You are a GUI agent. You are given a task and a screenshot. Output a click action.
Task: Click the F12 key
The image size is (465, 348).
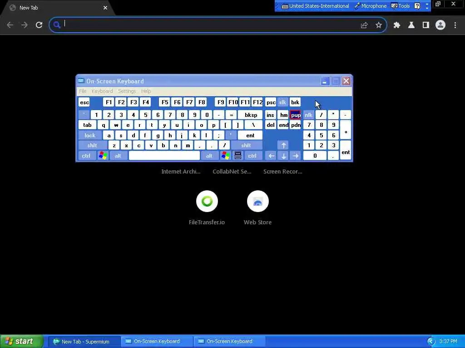[257, 102]
